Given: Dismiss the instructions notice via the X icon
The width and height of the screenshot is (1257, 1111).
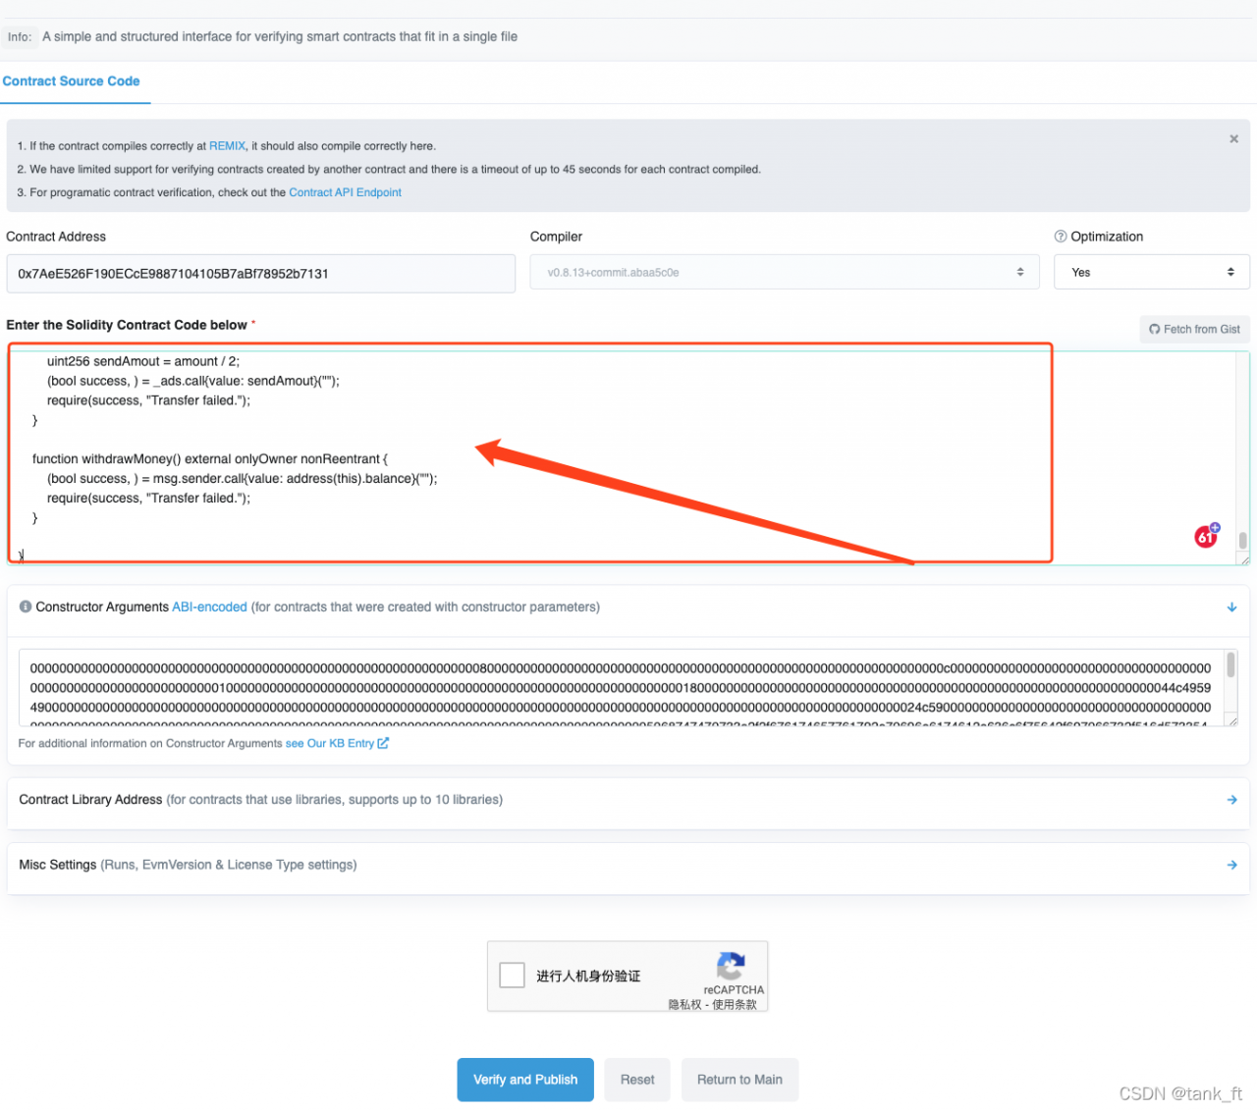Looking at the screenshot, I should [1233, 138].
